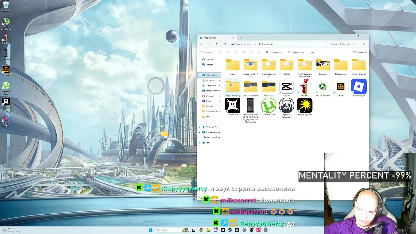Select the Roblox Player shortcut
Viewport: 416px width, 234px height.
coord(359,88)
